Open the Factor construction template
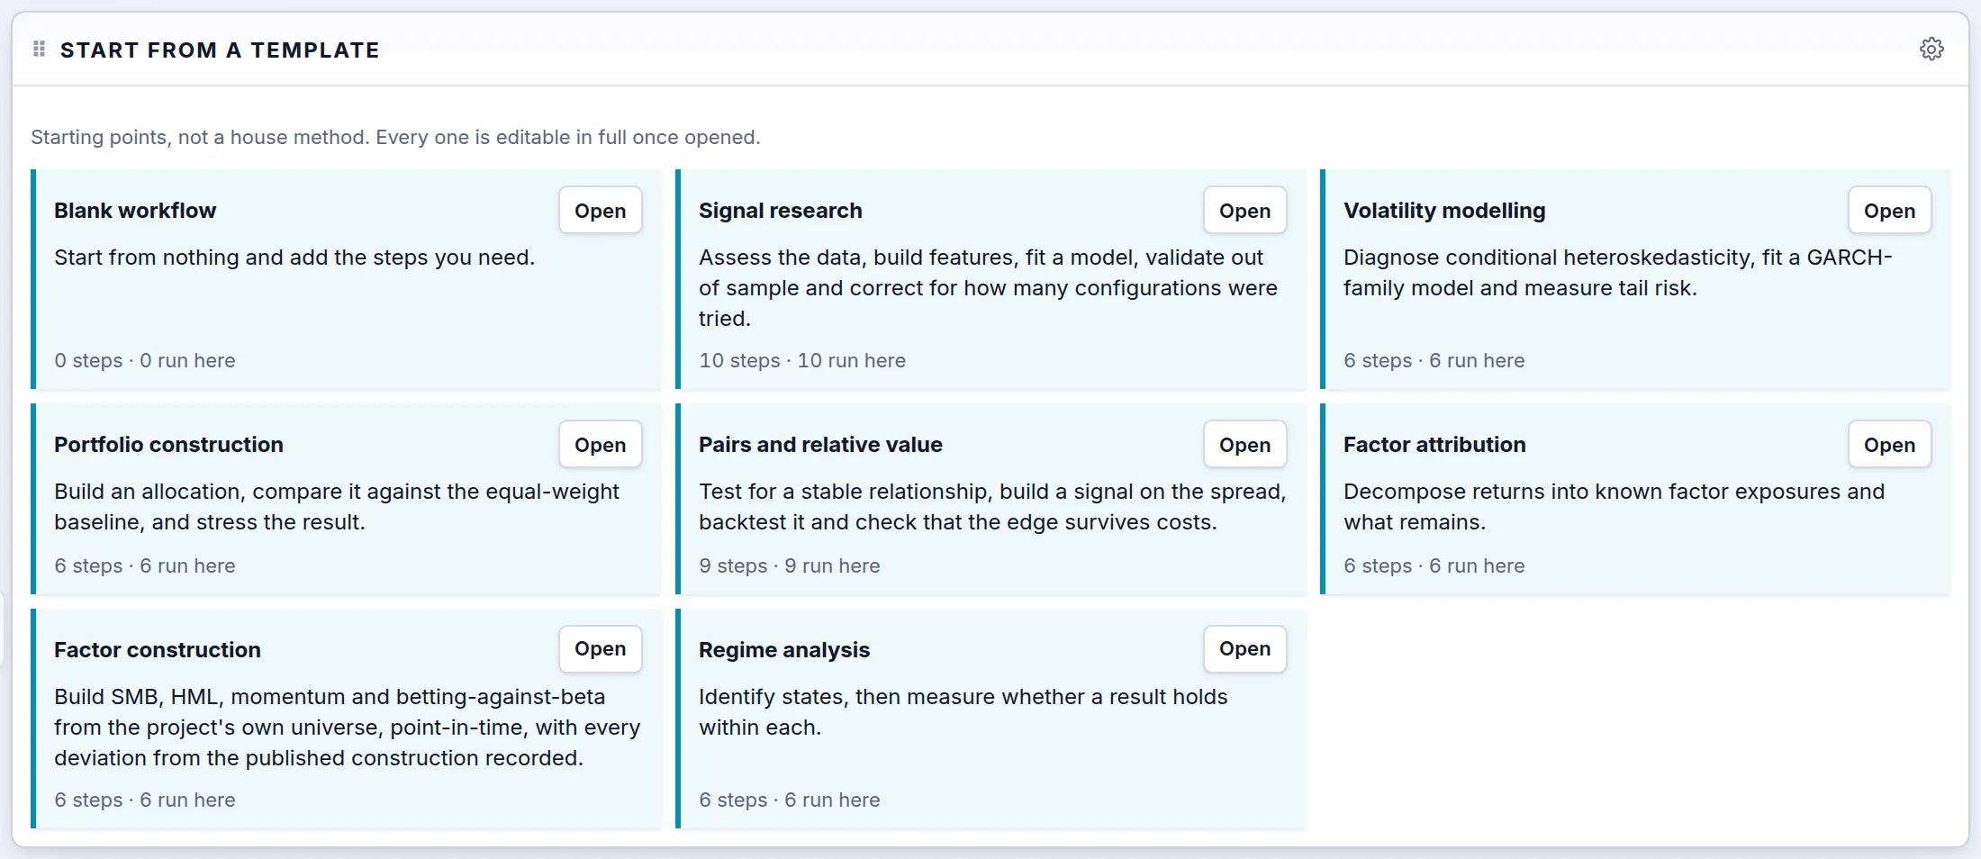 pyautogui.click(x=601, y=649)
